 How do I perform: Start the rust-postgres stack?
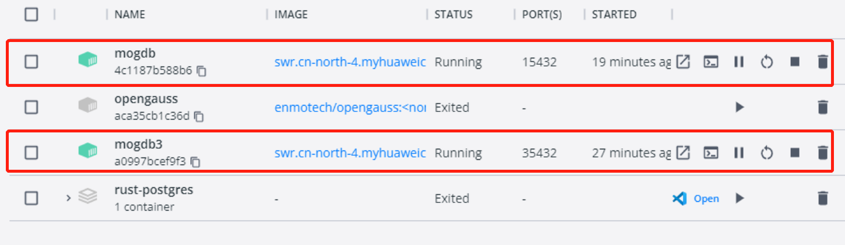739,198
